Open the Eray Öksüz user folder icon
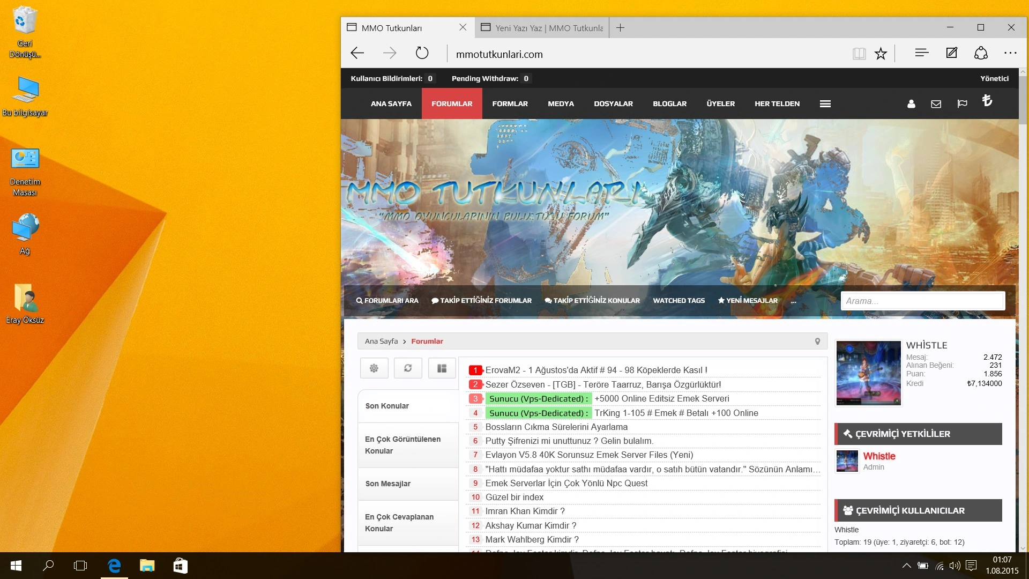The height and width of the screenshot is (579, 1029). [25, 303]
